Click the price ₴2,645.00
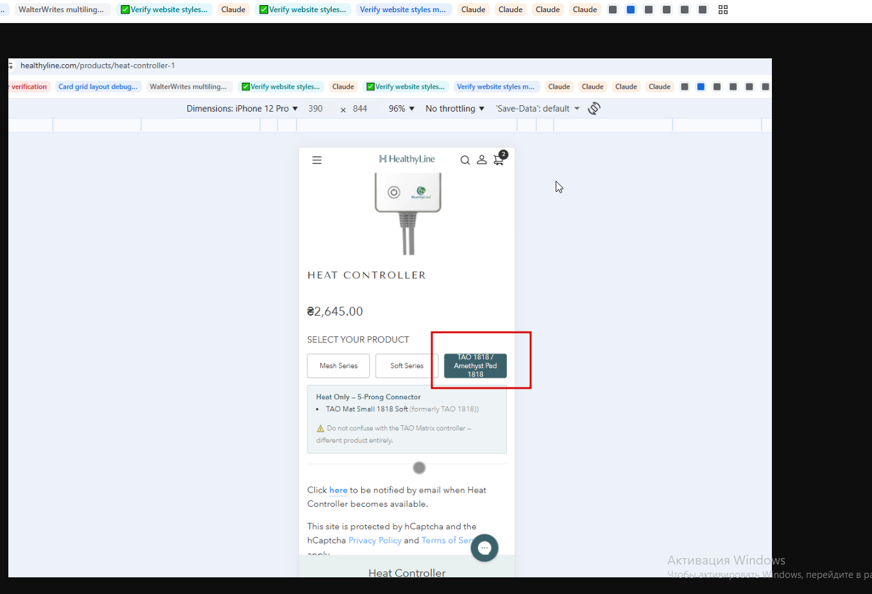The height and width of the screenshot is (594, 872). coord(335,311)
